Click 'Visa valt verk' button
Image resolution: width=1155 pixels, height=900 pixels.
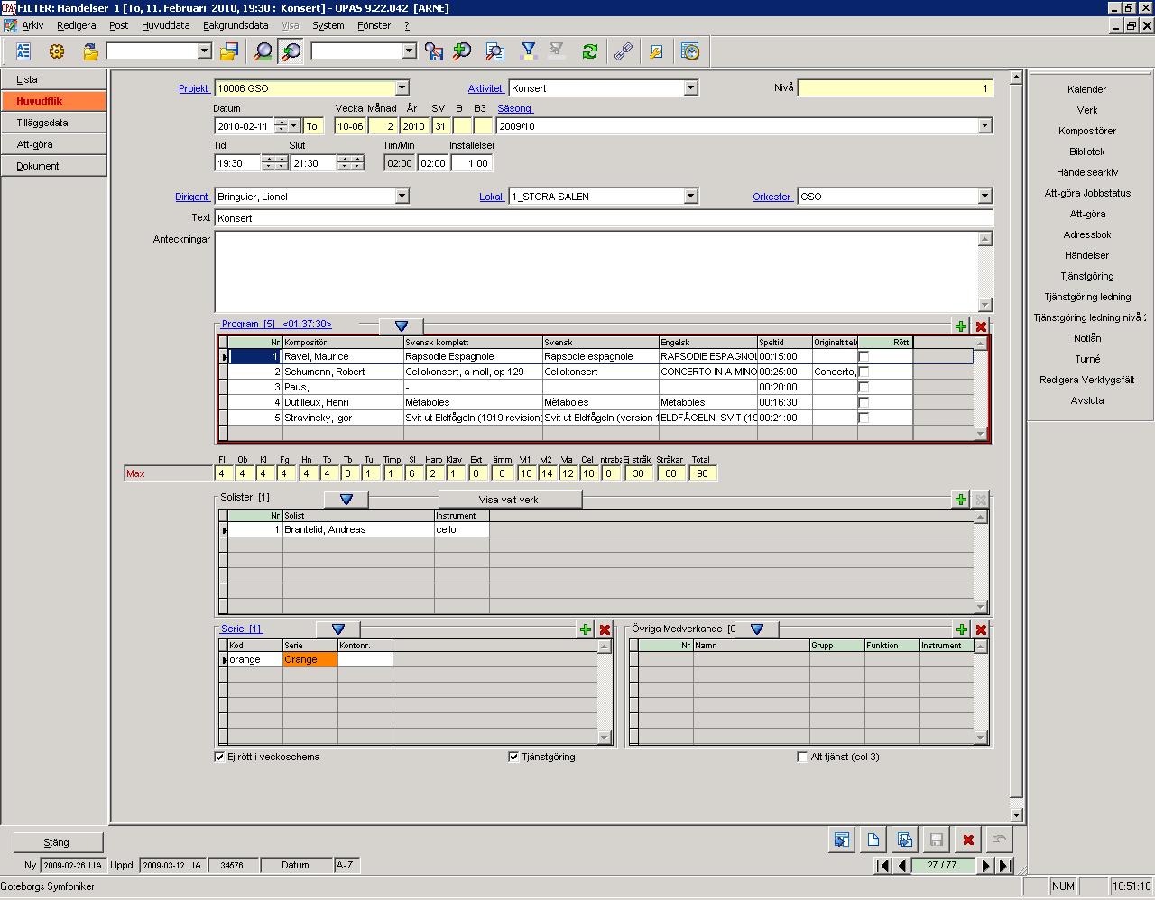point(510,500)
